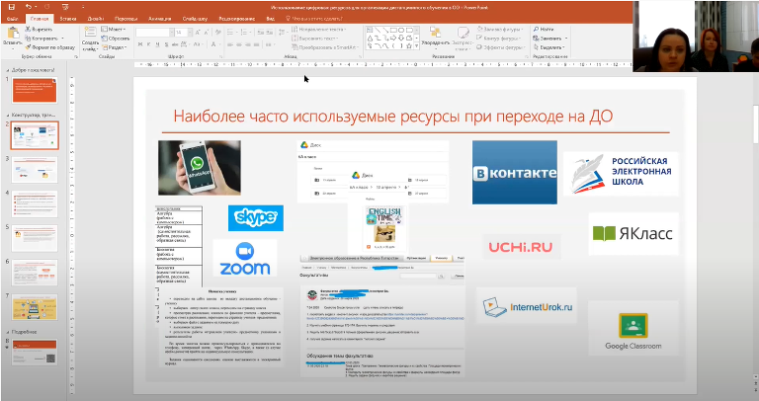This screenshot has height=401, width=759.
Task: Save the presentation with the floppy icon
Action: pos(11,7)
